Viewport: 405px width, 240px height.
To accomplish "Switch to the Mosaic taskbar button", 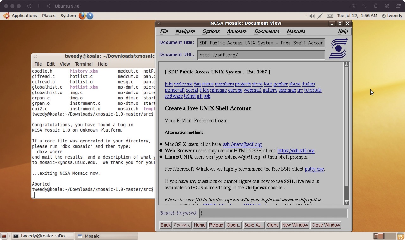I will click(106, 236).
